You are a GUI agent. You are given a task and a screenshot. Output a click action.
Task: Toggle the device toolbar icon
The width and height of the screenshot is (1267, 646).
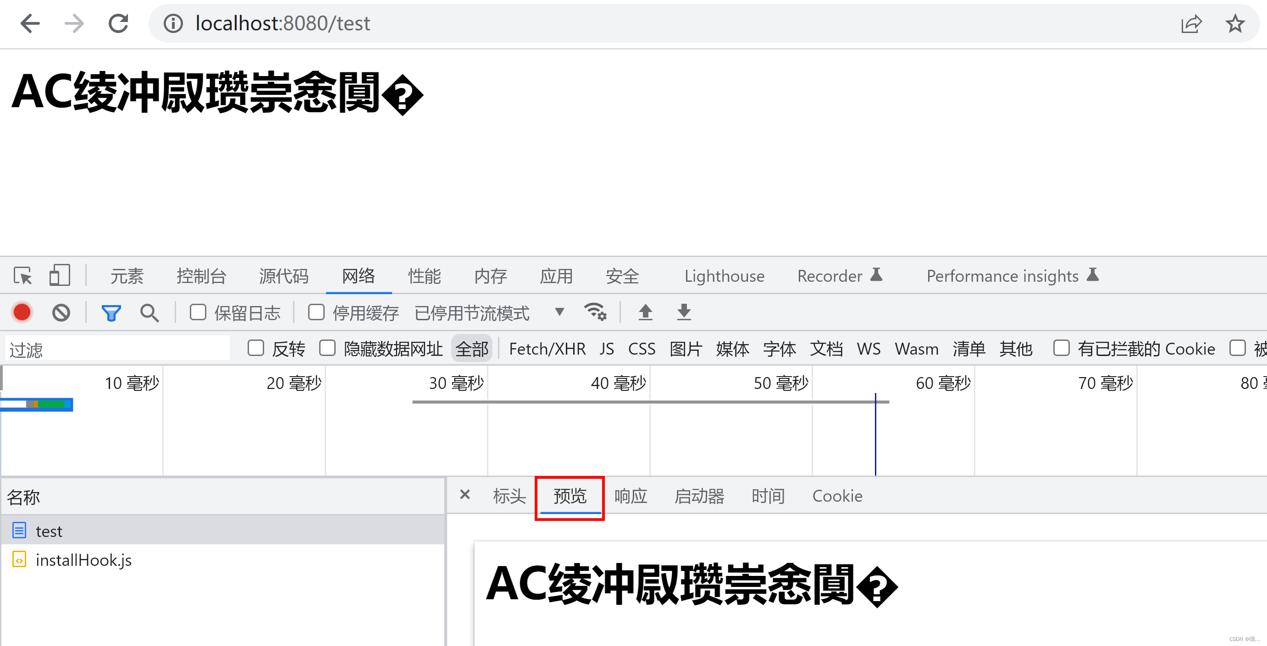(x=60, y=276)
